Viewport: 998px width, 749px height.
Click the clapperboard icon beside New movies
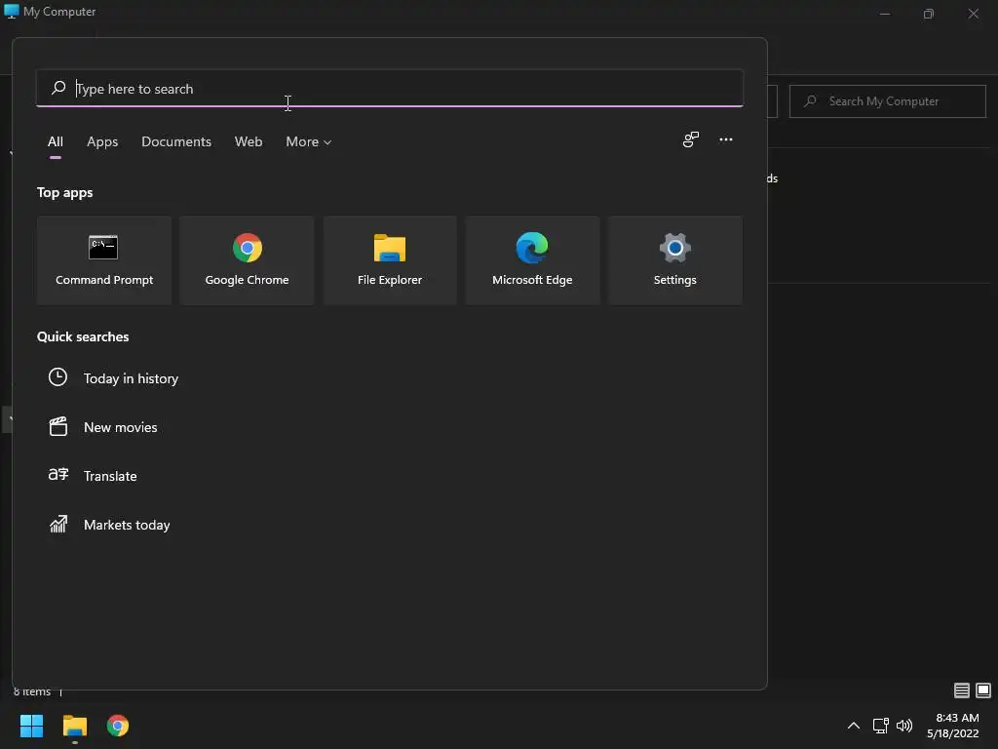pos(58,426)
